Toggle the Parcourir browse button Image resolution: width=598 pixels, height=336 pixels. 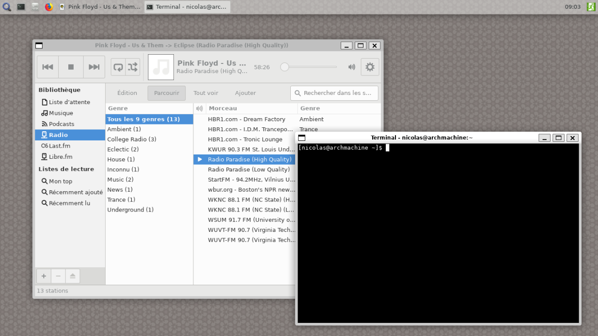pyautogui.click(x=167, y=93)
